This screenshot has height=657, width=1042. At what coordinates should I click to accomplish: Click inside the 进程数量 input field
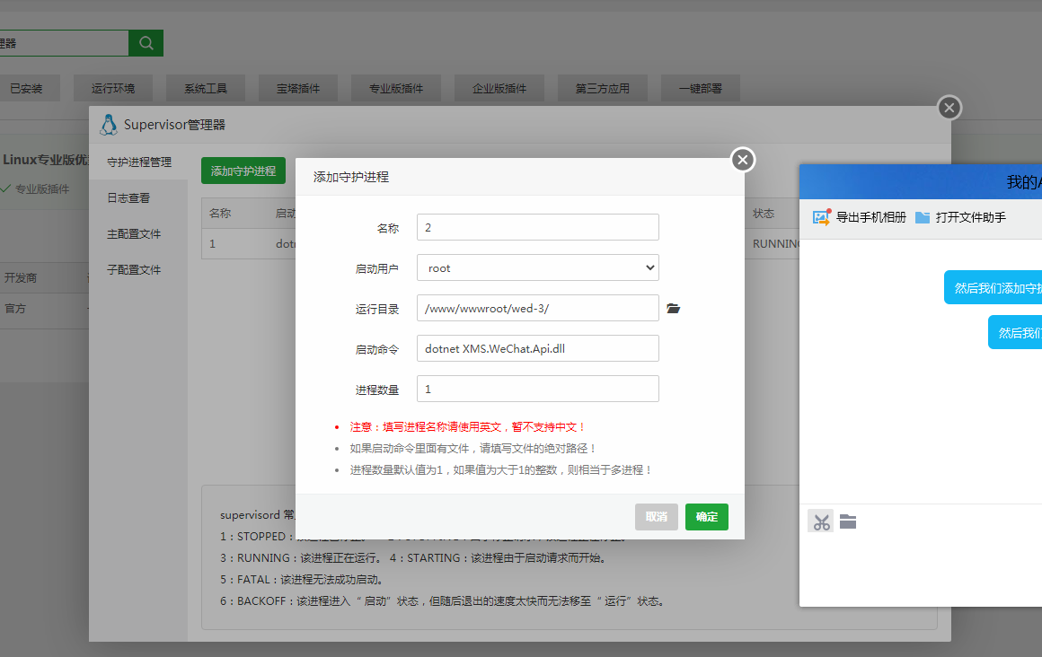pos(537,390)
